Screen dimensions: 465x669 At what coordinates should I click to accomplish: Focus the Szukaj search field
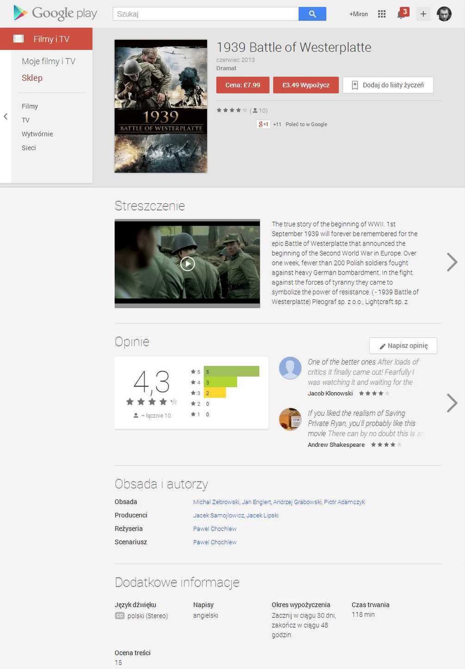pos(206,14)
